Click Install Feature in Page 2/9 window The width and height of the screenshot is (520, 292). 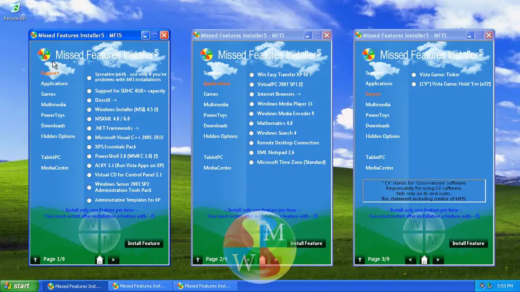306,243
